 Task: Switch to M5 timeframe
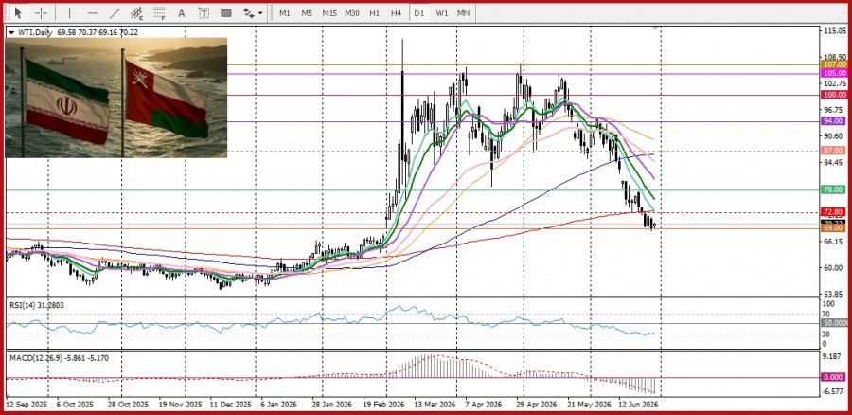[x=307, y=13]
